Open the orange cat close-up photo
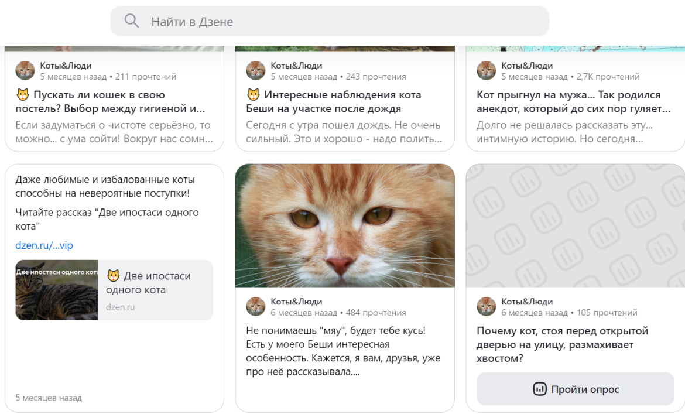This screenshot has height=414, width=685. coord(344,225)
